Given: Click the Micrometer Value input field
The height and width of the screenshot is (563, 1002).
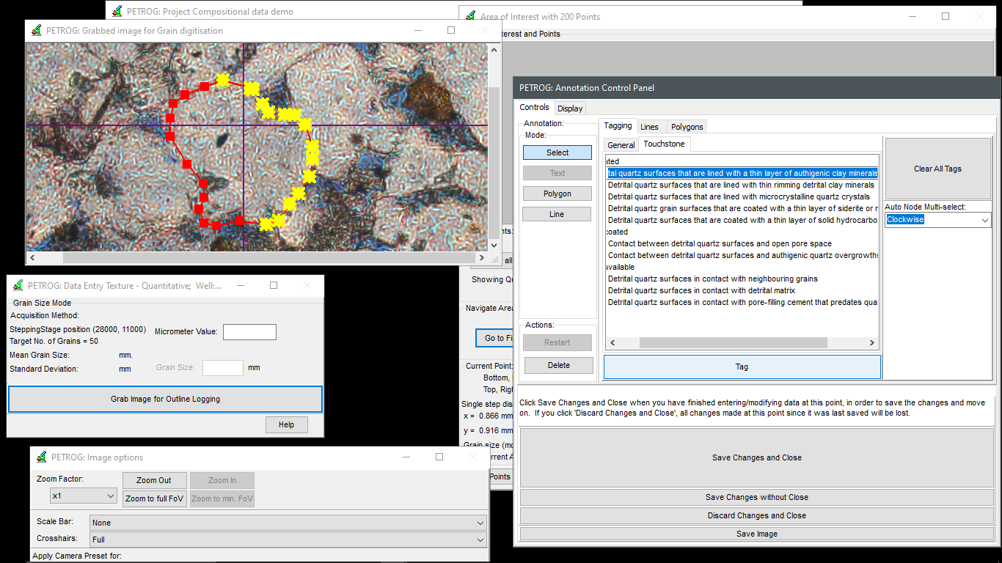Looking at the screenshot, I should [x=249, y=332].
